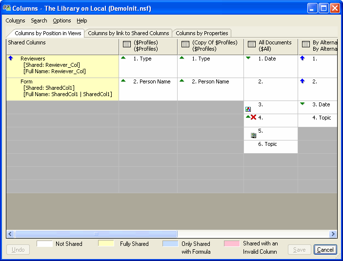Click the small icon in All Documents column 3

(248, 109)
